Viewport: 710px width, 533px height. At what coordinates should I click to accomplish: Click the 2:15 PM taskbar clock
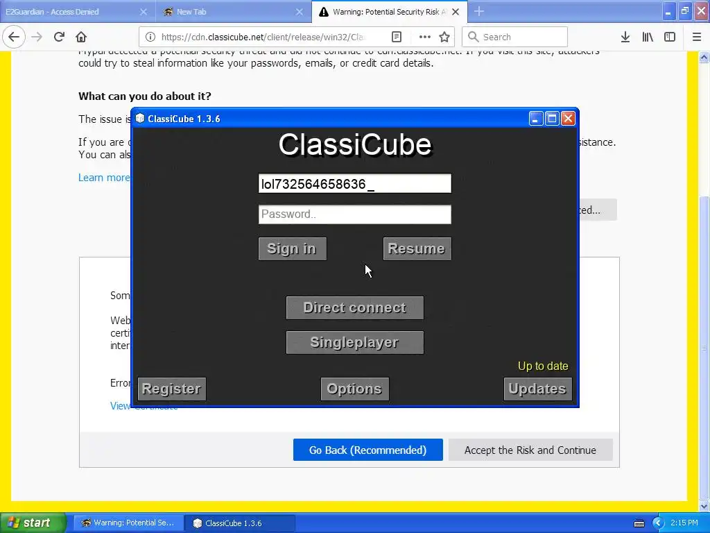click(x=684, y=523)
